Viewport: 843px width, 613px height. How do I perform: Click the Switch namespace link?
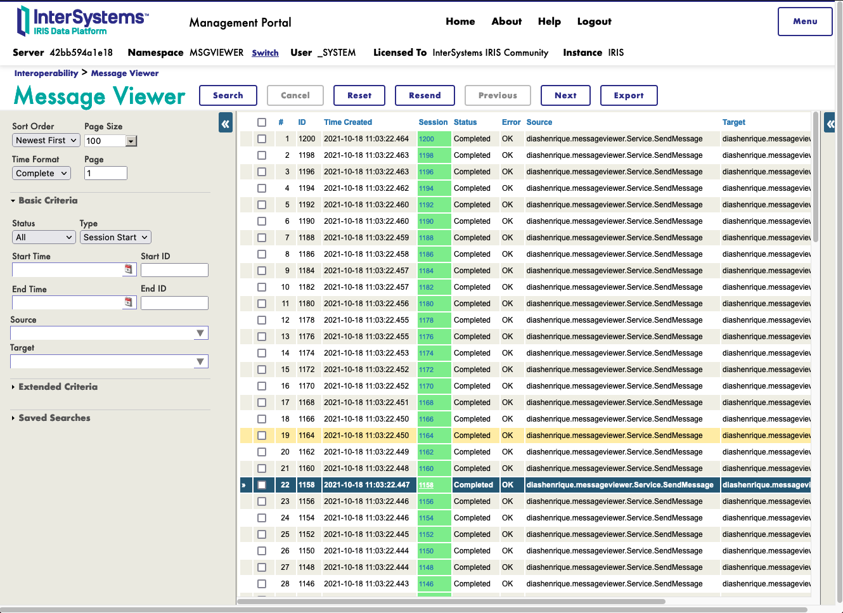(265, 53)
